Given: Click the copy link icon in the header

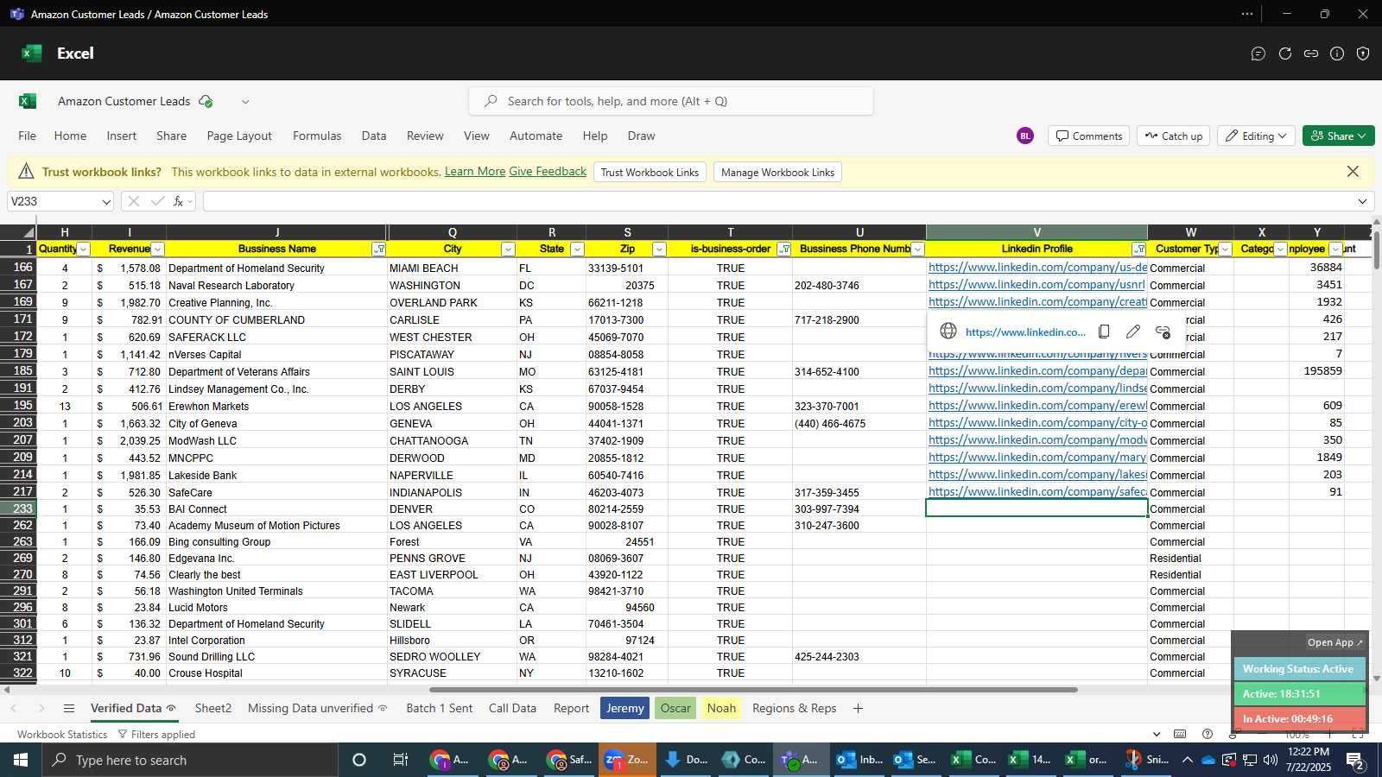Looking at the screenshot, I should click(1311, 54).
